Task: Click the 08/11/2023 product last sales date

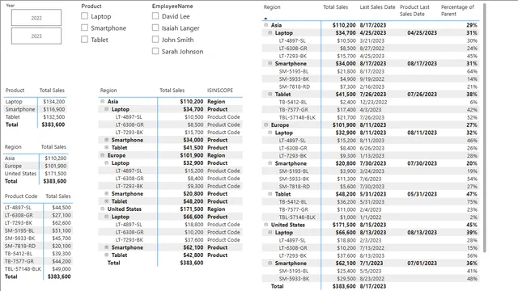Action: pyautogui.click(x=422, y=133)
